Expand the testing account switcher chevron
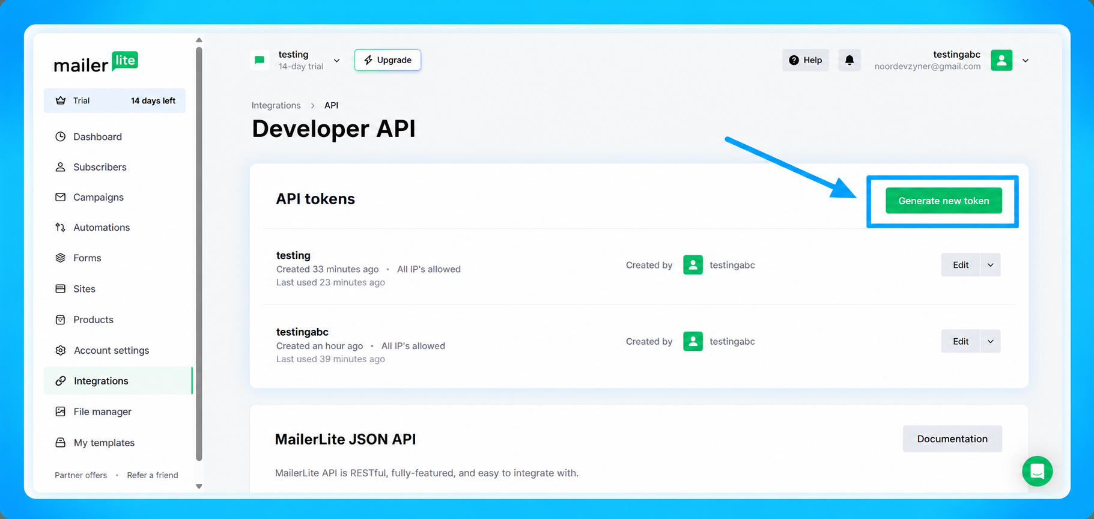The height and width of the screenshot is (519, 1094). [337, 61]
